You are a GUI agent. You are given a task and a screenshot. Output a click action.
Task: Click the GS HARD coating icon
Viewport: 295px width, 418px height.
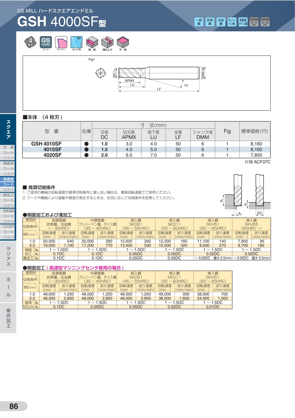click(x=46, y=42)
